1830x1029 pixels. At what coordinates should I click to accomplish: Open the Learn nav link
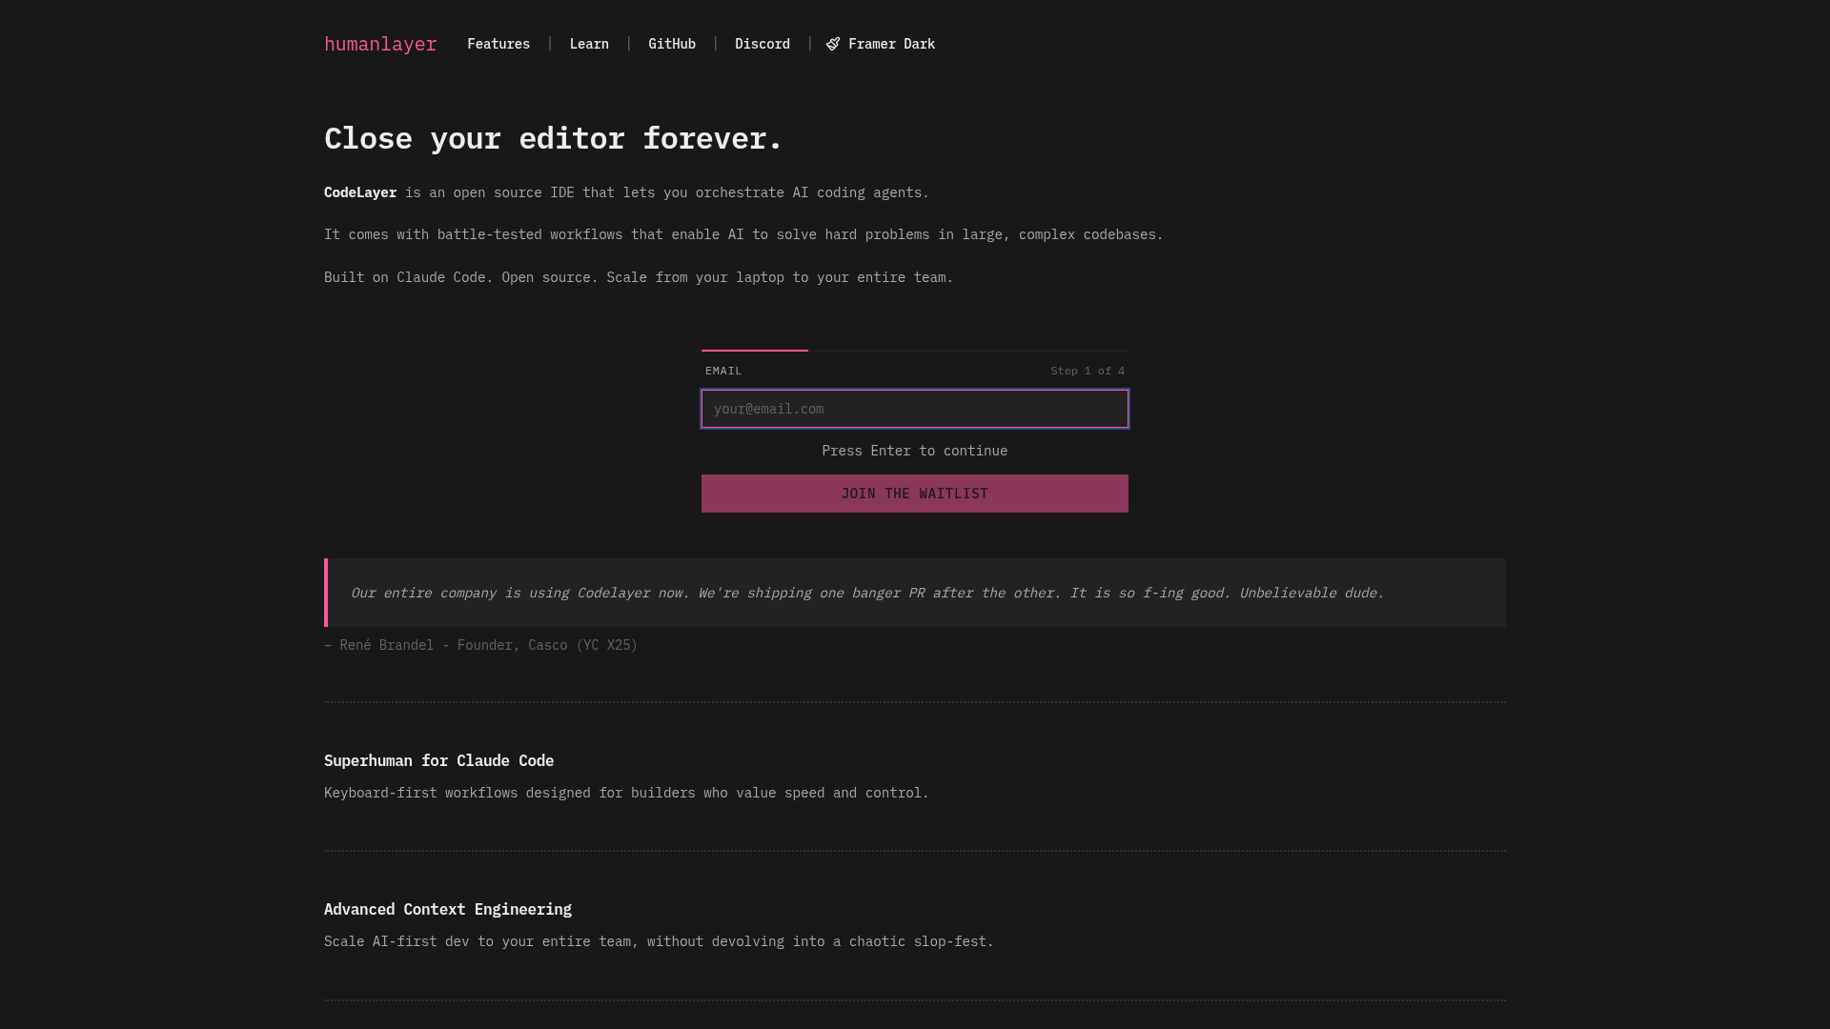click(589, 44)
